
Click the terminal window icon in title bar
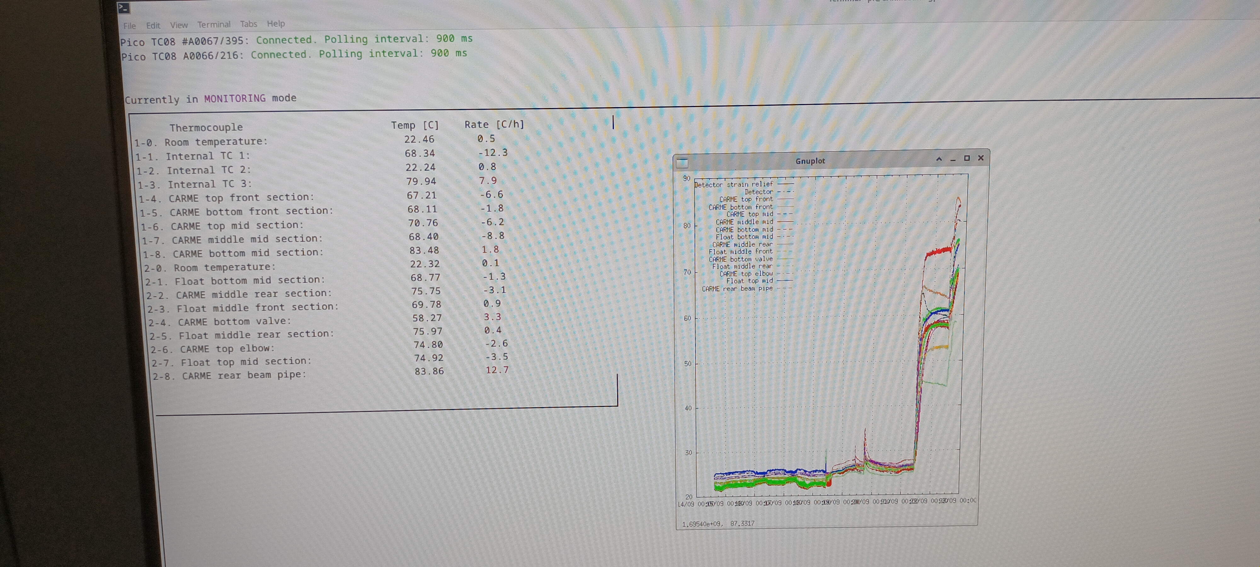[x=124, y=7]
